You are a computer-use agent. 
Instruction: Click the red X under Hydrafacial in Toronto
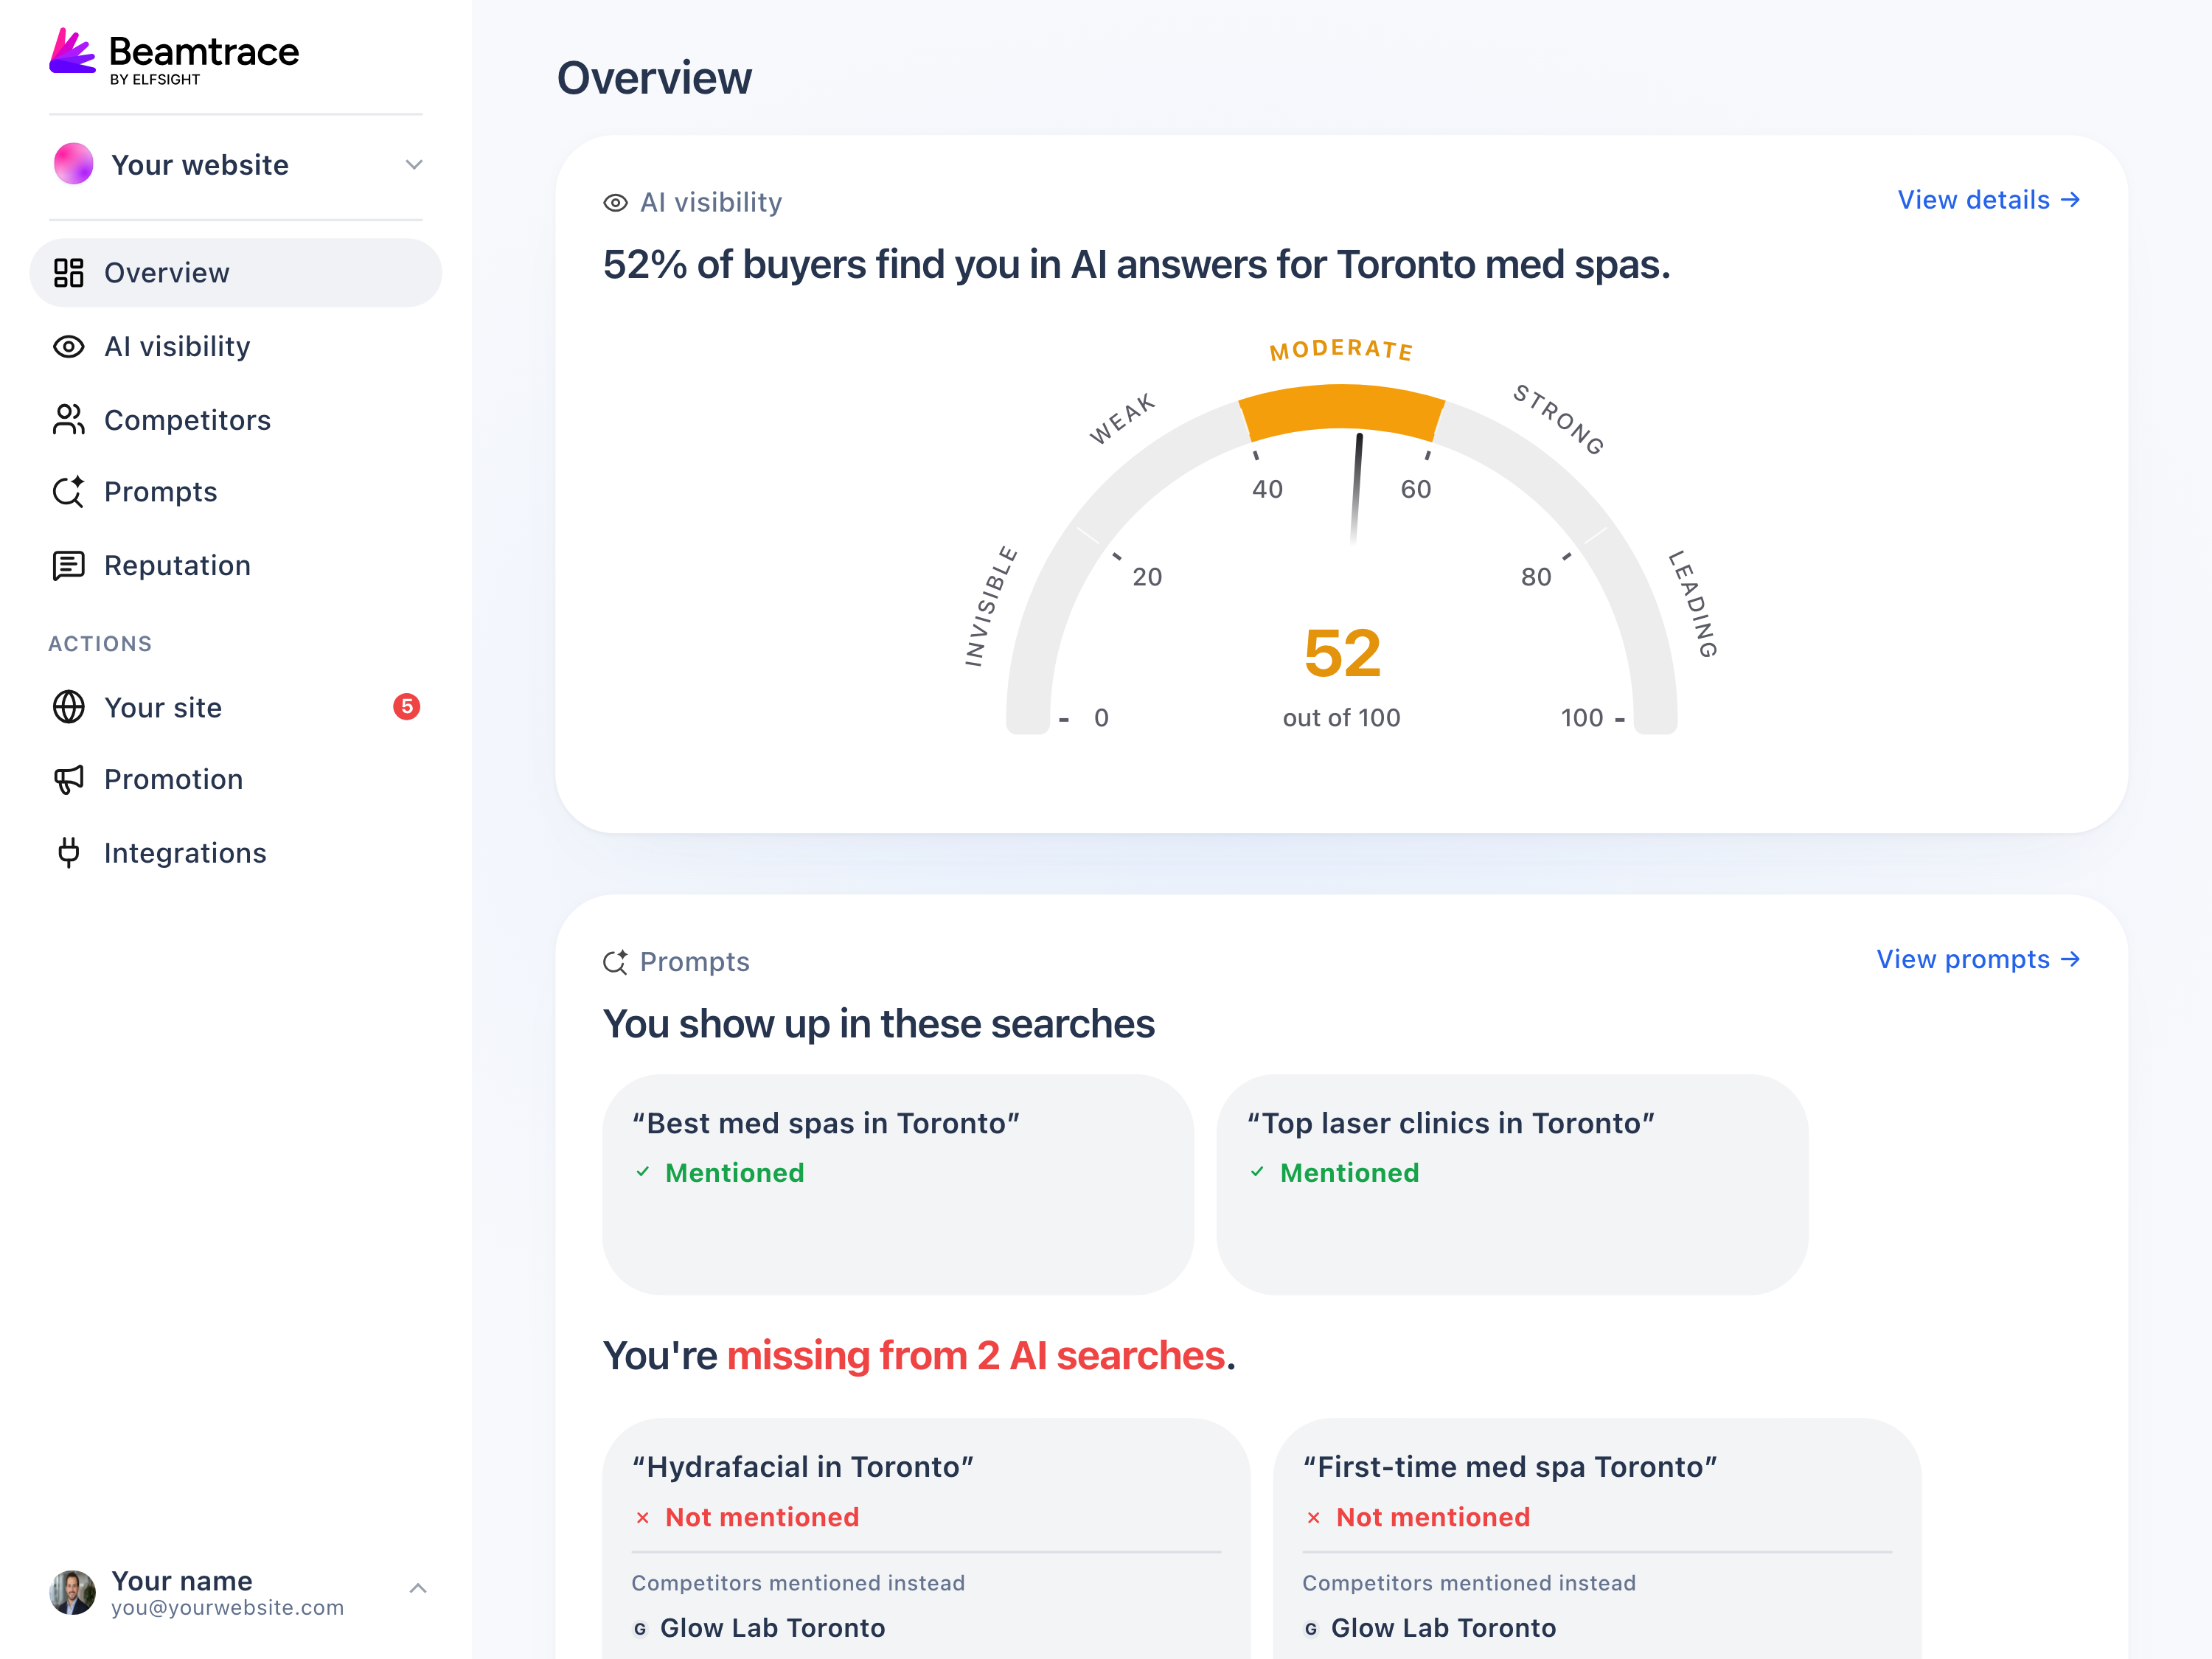pyautogui.click(x=643, y=1518)
